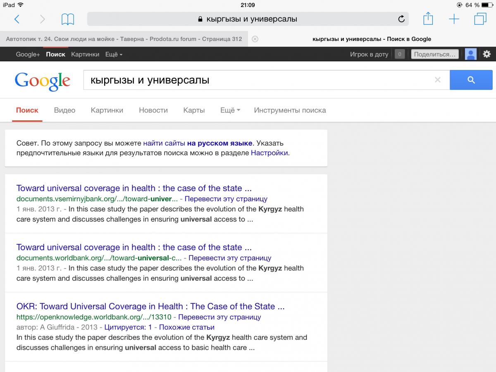496x372 pixels.
Task: Tap the Safari forward arrow
Action: click(42, 19)
